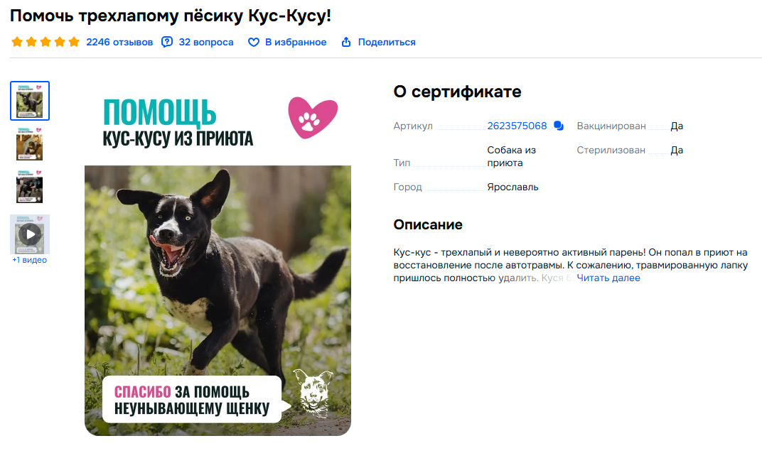
Task: Select the first selected gallery thumbnail
Action: point(30,101)
